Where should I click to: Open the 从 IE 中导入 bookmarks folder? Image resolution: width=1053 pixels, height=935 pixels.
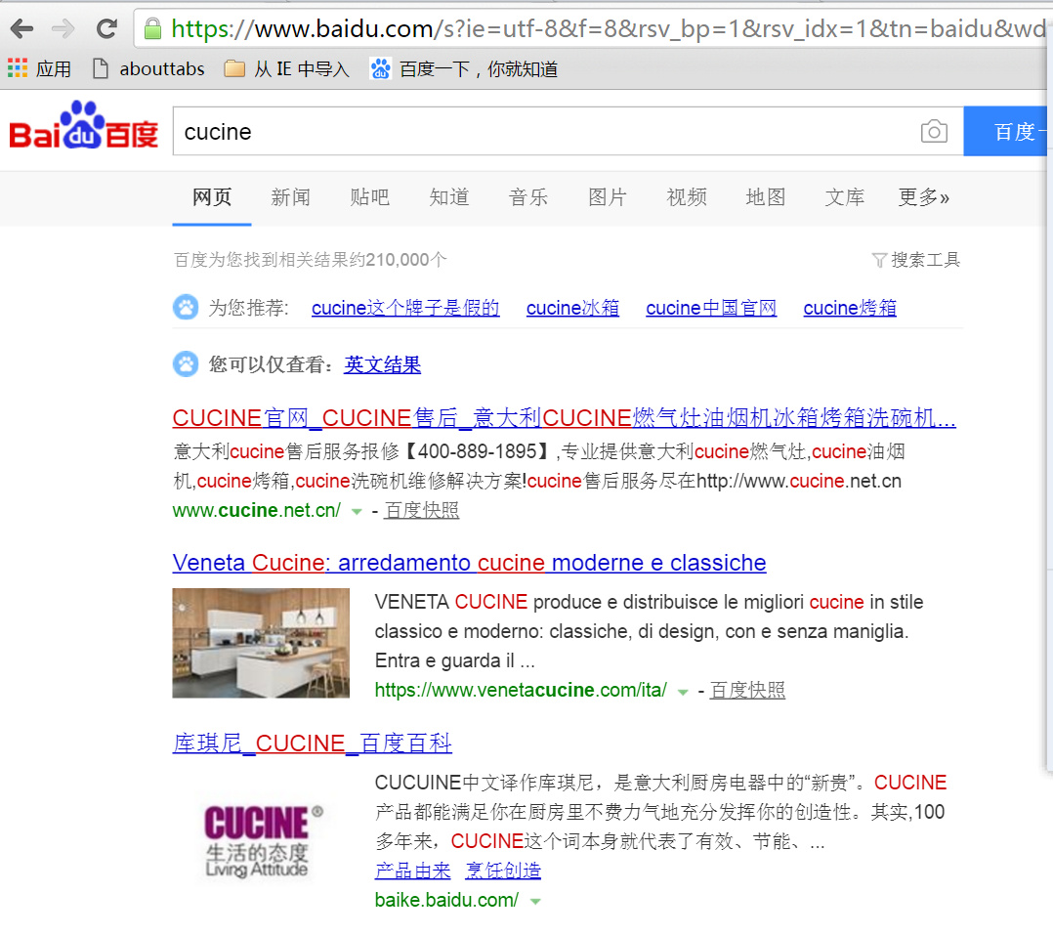click(286, 68)
